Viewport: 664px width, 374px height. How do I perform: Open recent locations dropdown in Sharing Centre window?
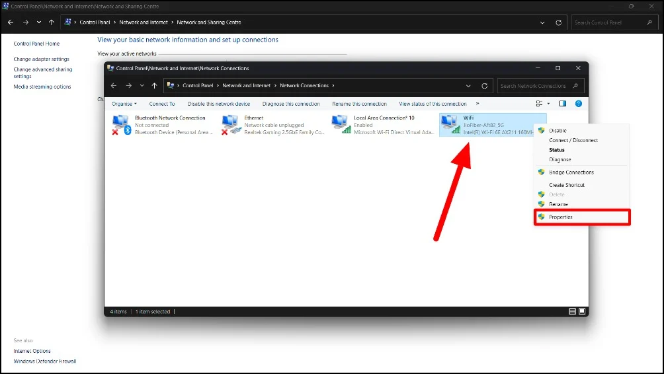[39, 22]
